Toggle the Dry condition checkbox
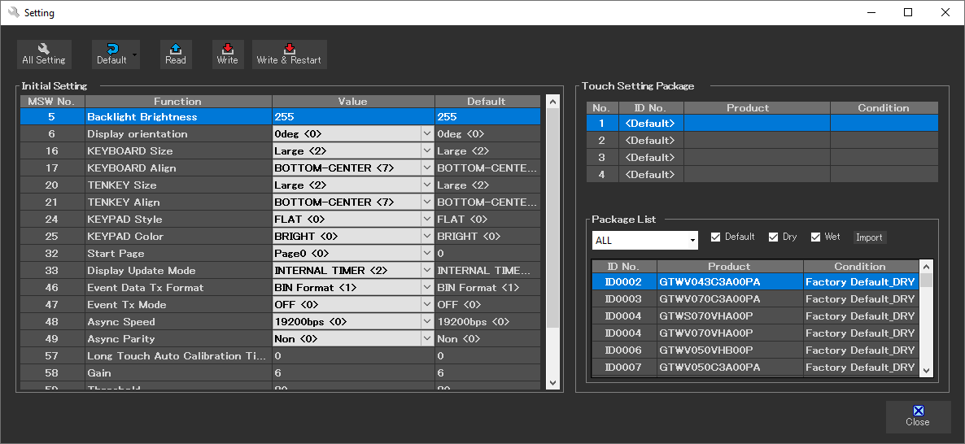 (x=774, y=237)
